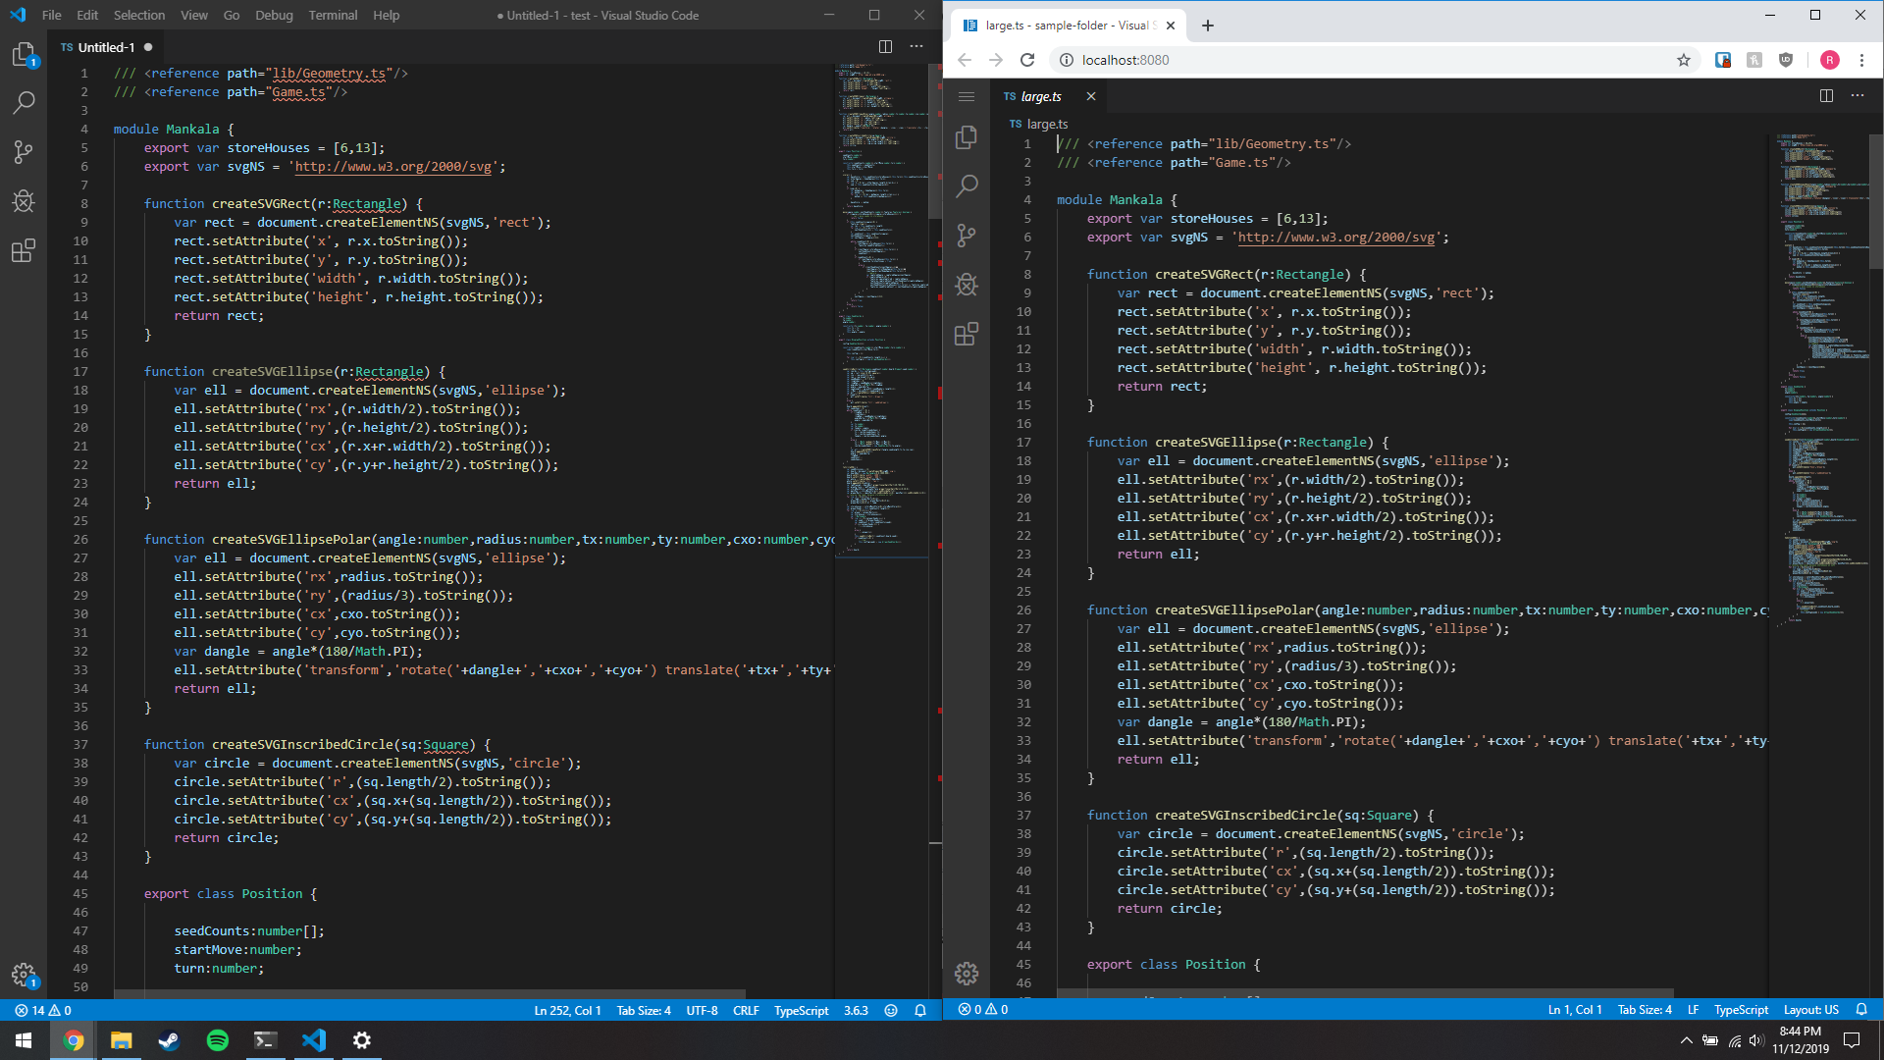Open Search icon in browser VS Code
Viewport: 1884px width, 1060px height.
pyautogui.click(x=967, y=185)
